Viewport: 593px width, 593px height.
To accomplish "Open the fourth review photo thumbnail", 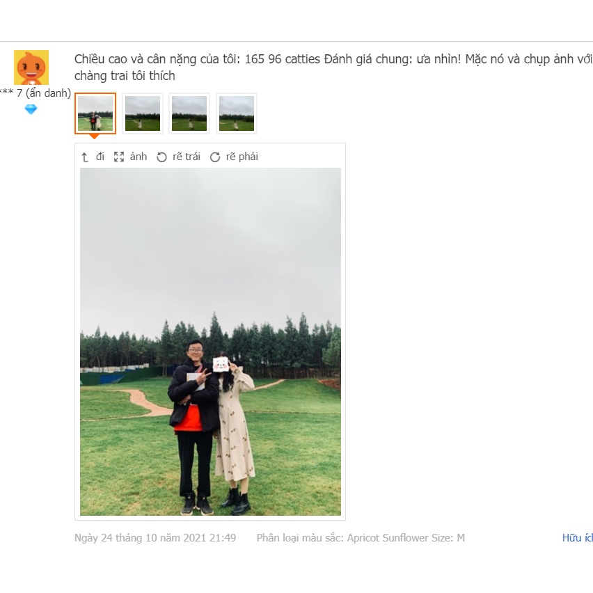I will pyautogui.click(x=237, y=113).
